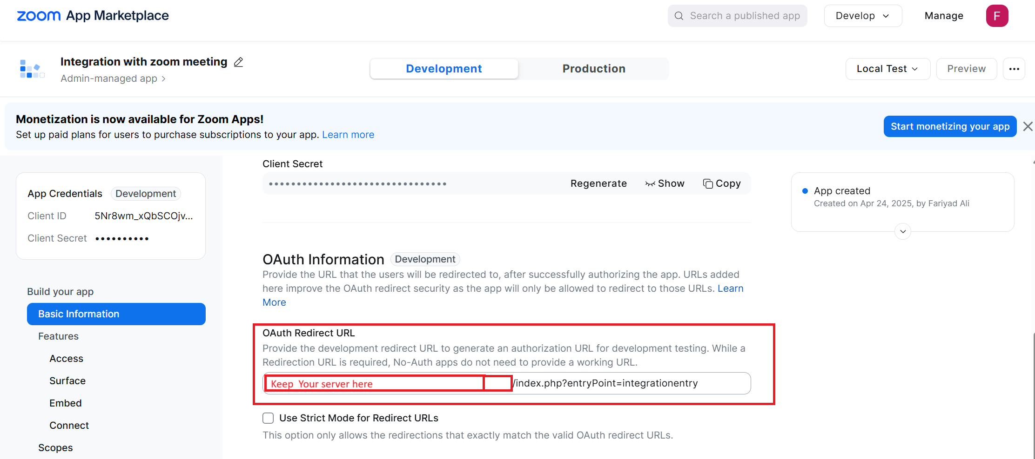Click the App Credentials Development badge
This screenshot has height=459, width=1035.
pyautogui.click(x=146, y=194)
